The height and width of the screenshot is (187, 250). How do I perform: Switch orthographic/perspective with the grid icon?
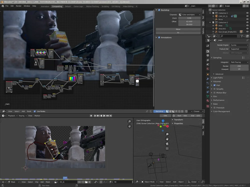tap(167, 148)
